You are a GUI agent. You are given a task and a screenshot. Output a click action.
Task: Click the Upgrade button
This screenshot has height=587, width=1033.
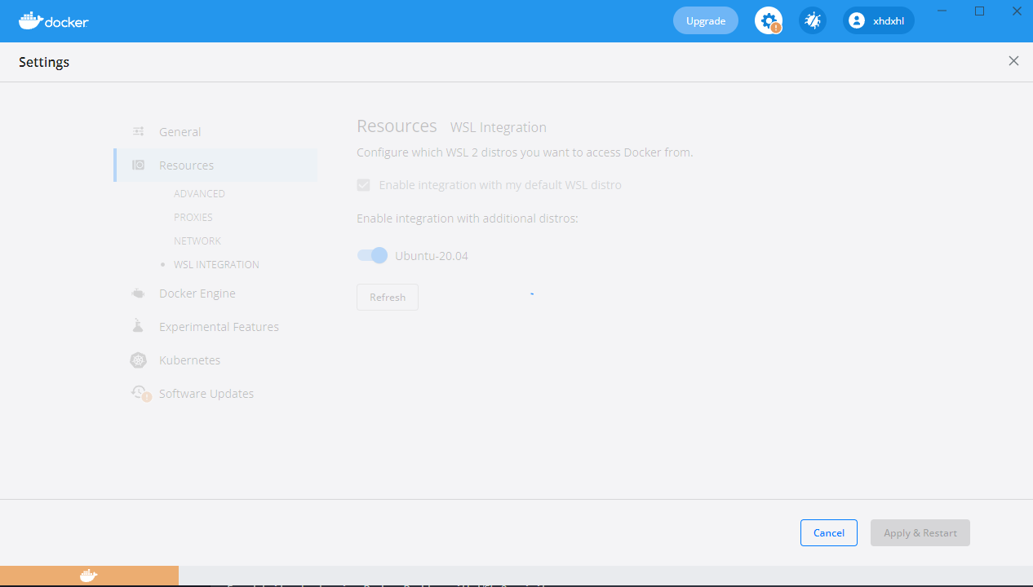(706, 20)
